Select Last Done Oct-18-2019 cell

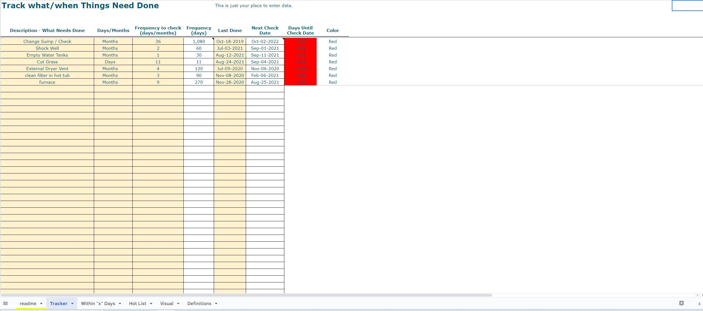(230, 41)
